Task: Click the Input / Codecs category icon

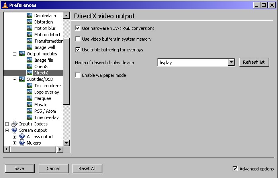Action: pyautogui.click(x=14, y=124)
